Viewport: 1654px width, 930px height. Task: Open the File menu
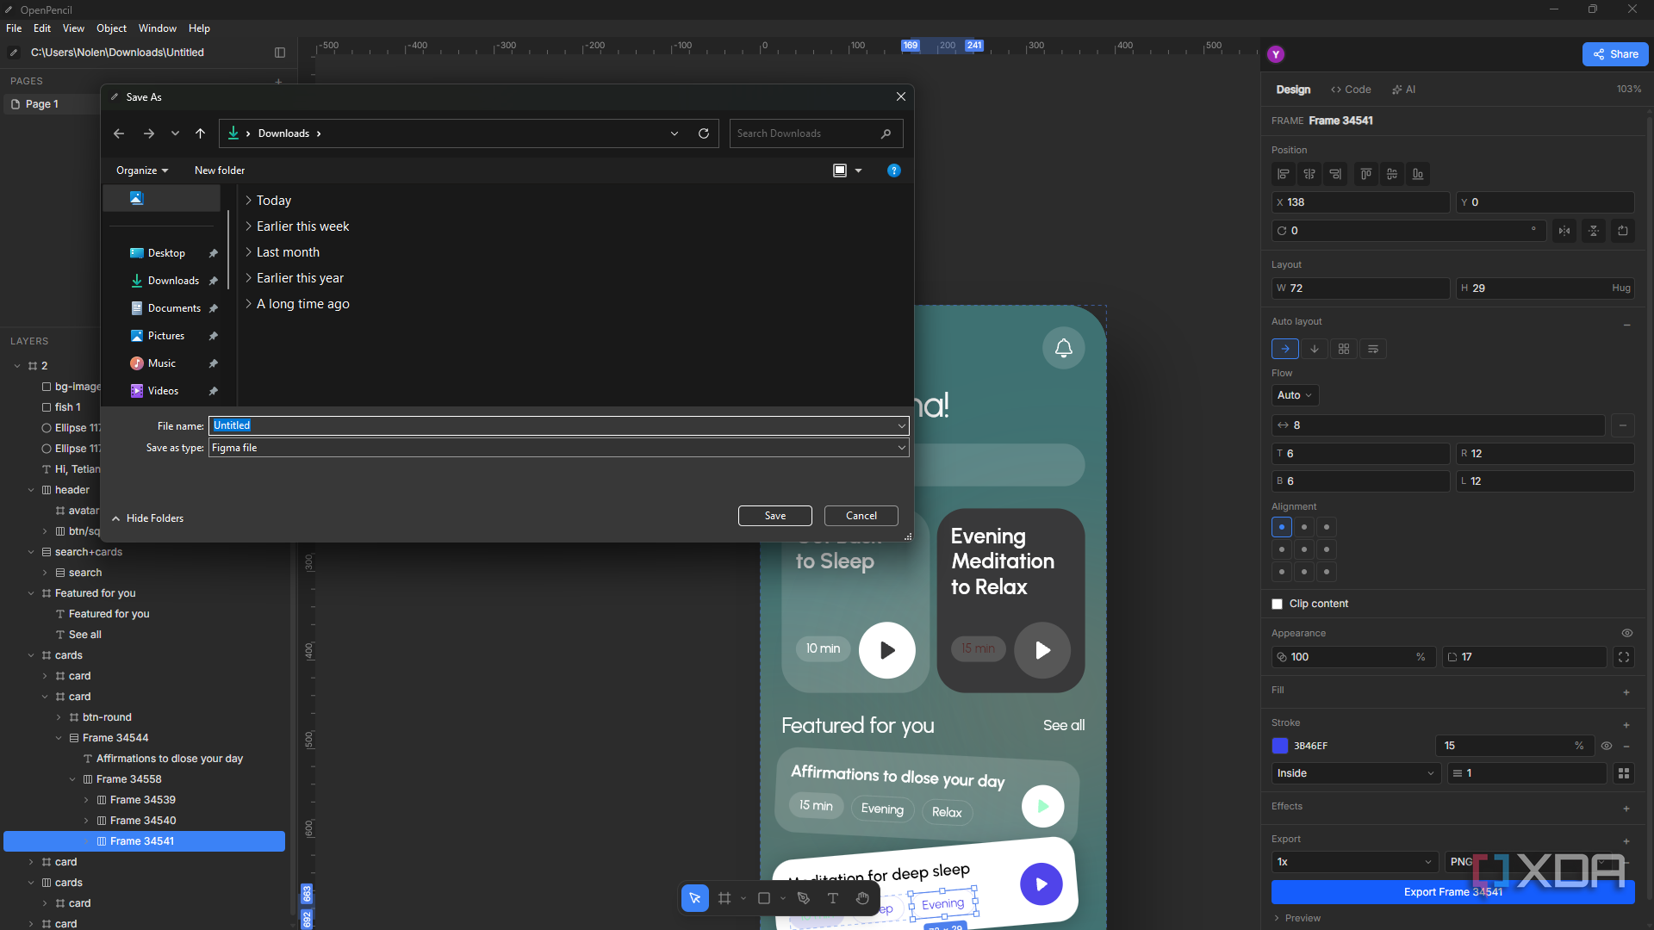pyautogui.click(x=14, y=28)
